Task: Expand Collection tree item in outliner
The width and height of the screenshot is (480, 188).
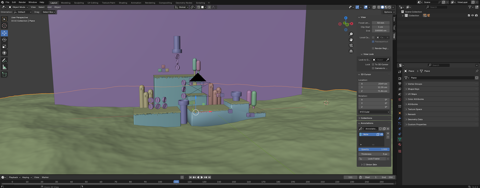Action: pyautogui.click(x=402, y=15)
